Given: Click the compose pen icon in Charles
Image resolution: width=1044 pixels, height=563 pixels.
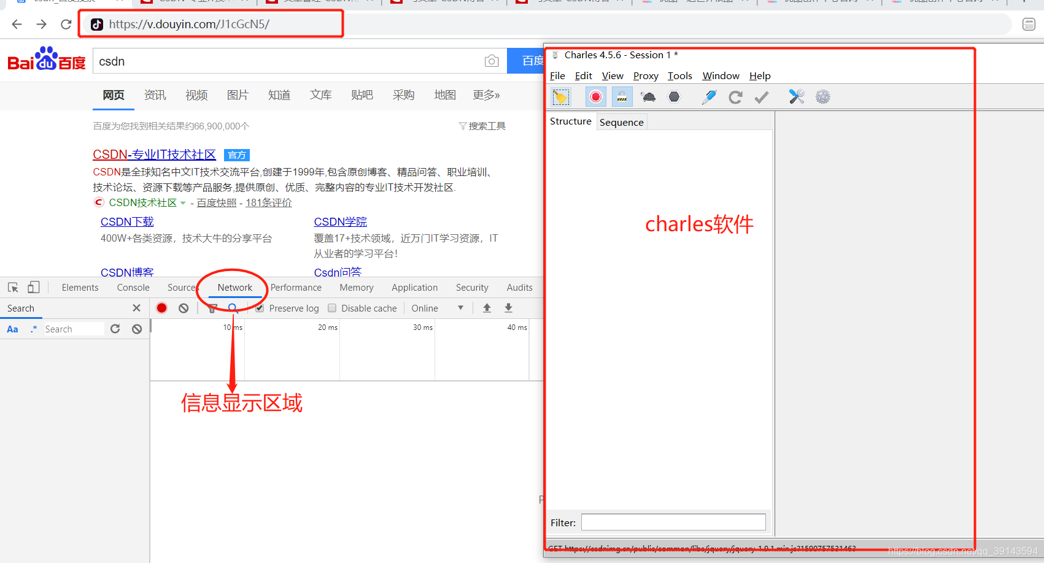Looking at the screenshot, I should [710, 97].
